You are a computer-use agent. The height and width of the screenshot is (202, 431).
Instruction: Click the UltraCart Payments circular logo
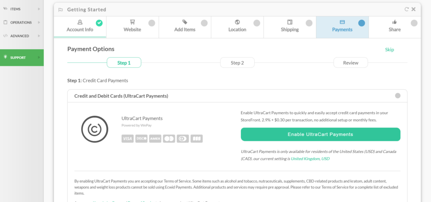click(95, 129)
